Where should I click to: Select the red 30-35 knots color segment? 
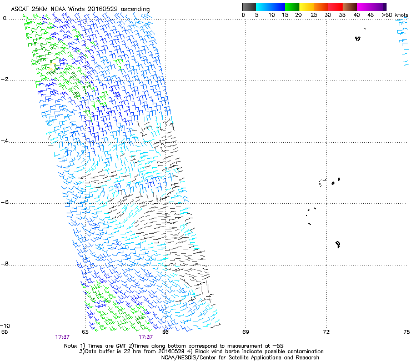point(335,7)
